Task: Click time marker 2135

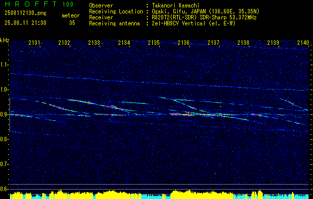Action: click(x=154, y=42)
